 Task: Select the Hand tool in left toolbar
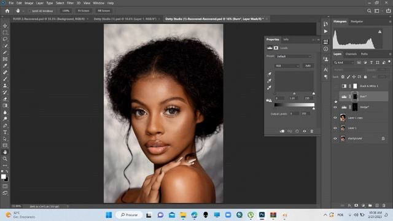click(x=5, y=152)
